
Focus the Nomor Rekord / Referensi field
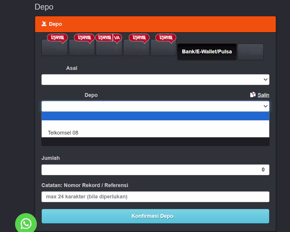click(x=155, y=197)
